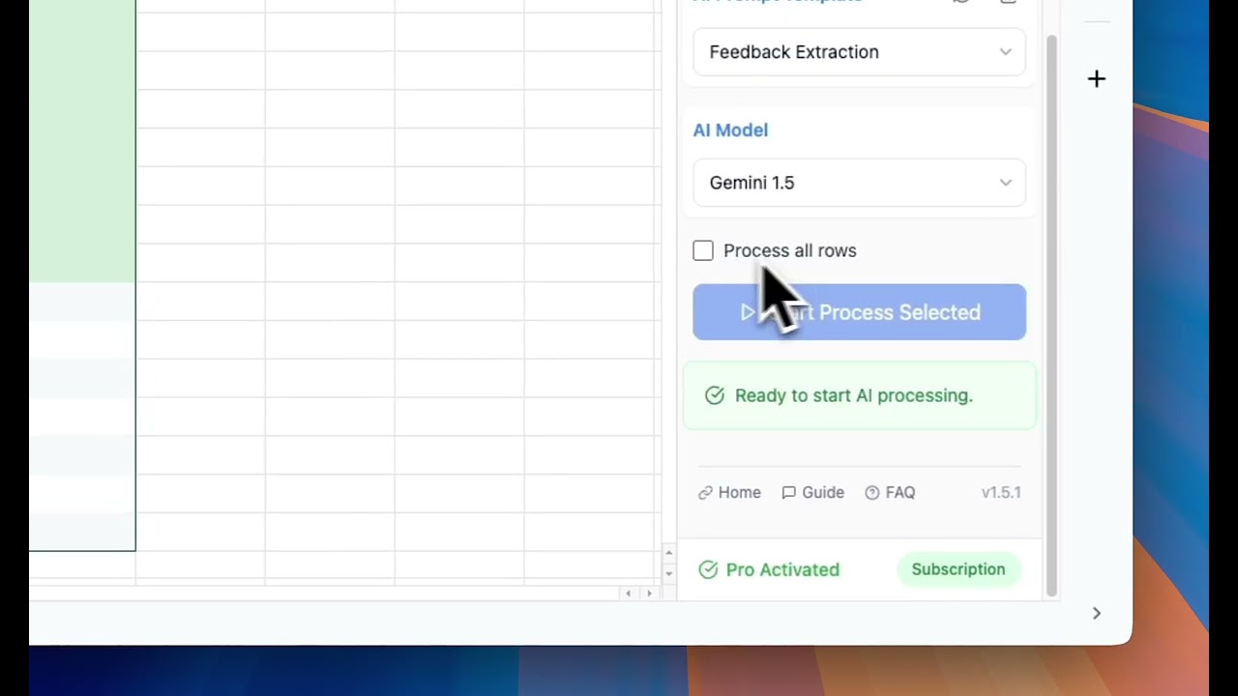Open the Home link
This screenshot has width=1238, height=696.
[729, 493]
